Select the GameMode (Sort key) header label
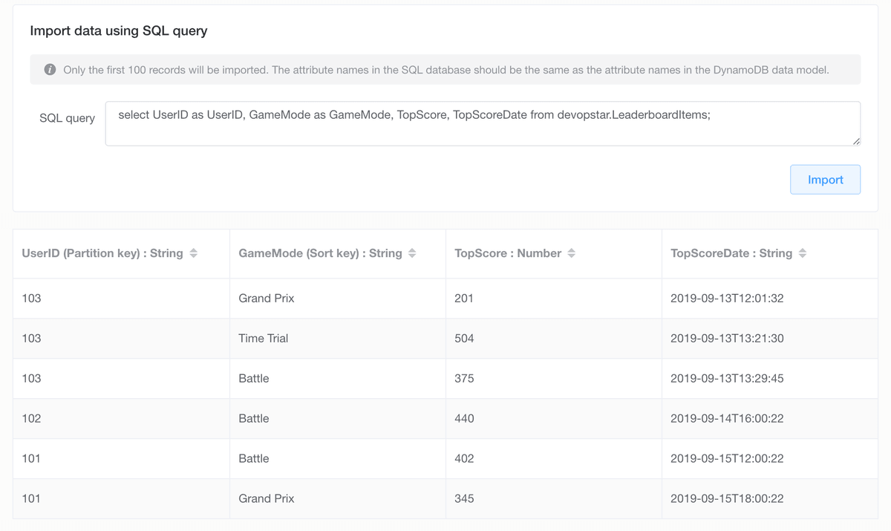Screen dimensions: 891x531 click(x=320, y=253)
